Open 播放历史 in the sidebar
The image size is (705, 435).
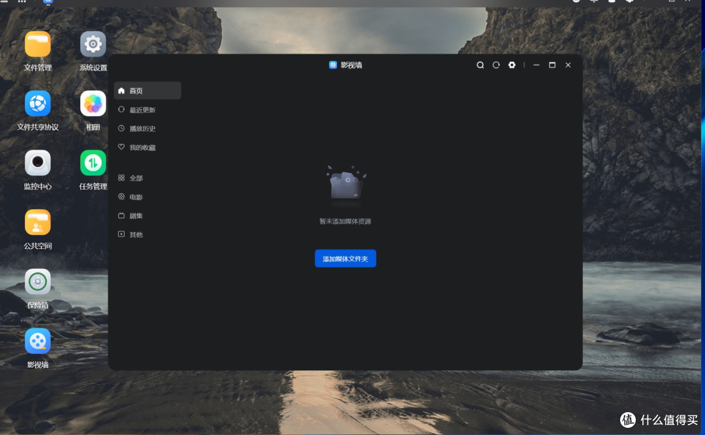pyautogui.click(x=148, y=129)
